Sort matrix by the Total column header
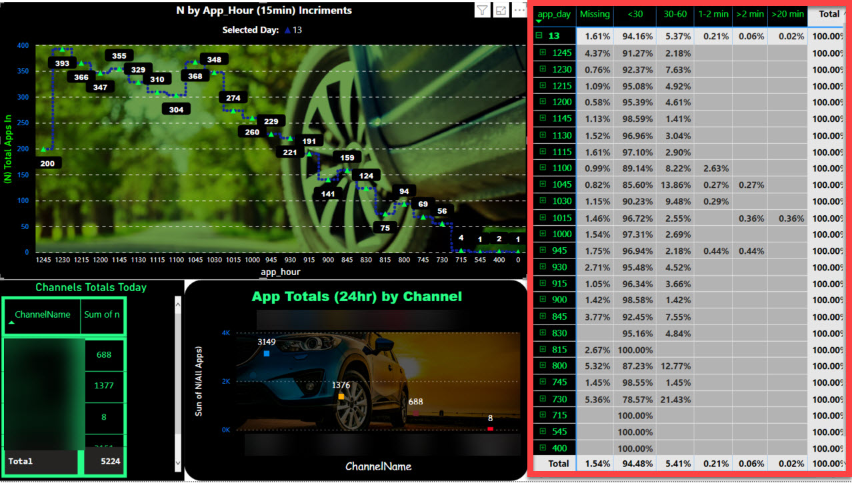Viewport: 852px width, 483px height. [x=829, y=14]
